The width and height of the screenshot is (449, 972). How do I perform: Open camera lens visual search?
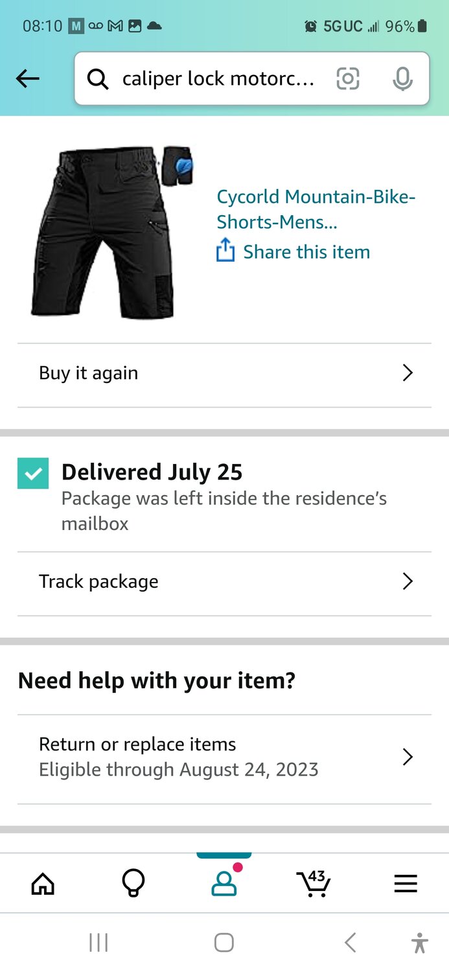tap(348, 79)
